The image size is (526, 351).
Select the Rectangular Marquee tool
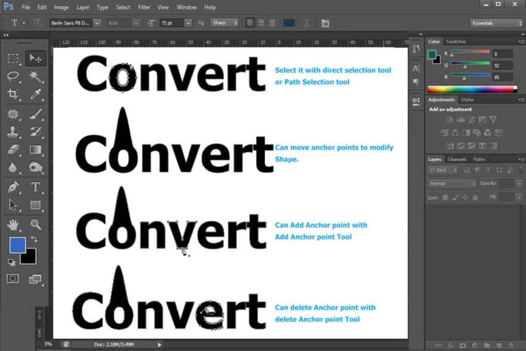pyautogui.click(x=13, y=58)
